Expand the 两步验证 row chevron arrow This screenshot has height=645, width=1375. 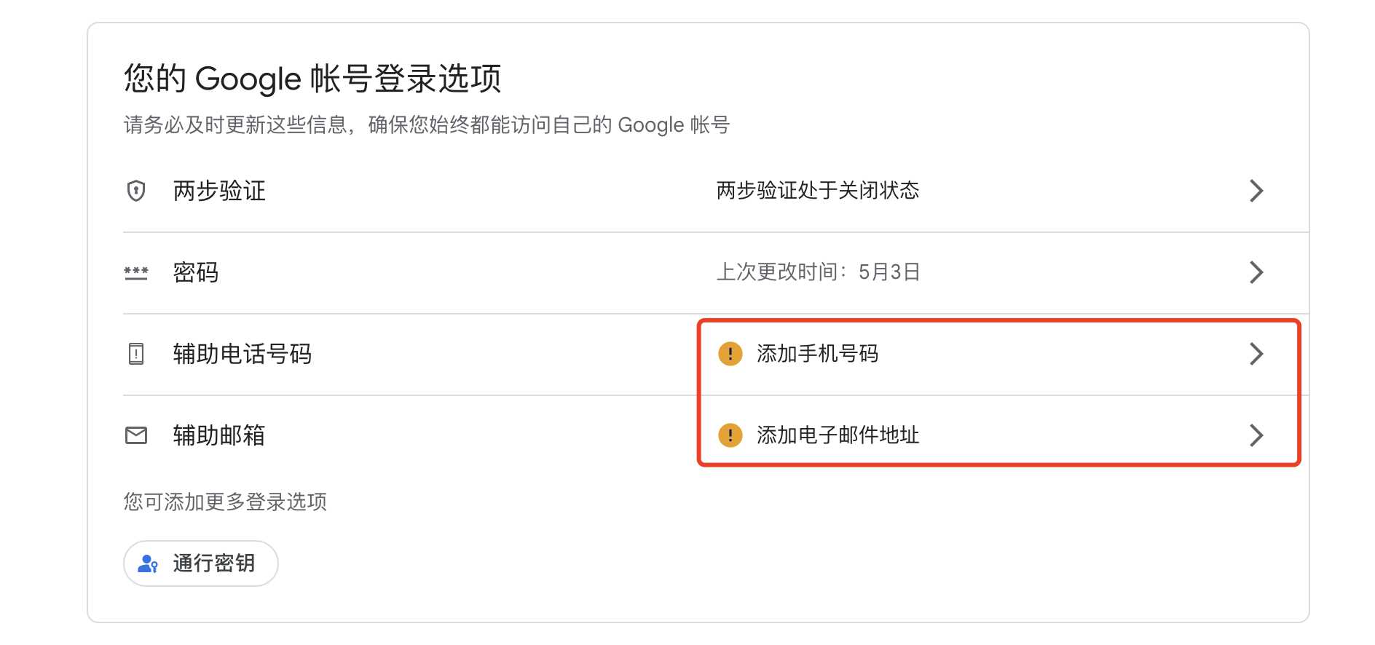coord(1256,191)
